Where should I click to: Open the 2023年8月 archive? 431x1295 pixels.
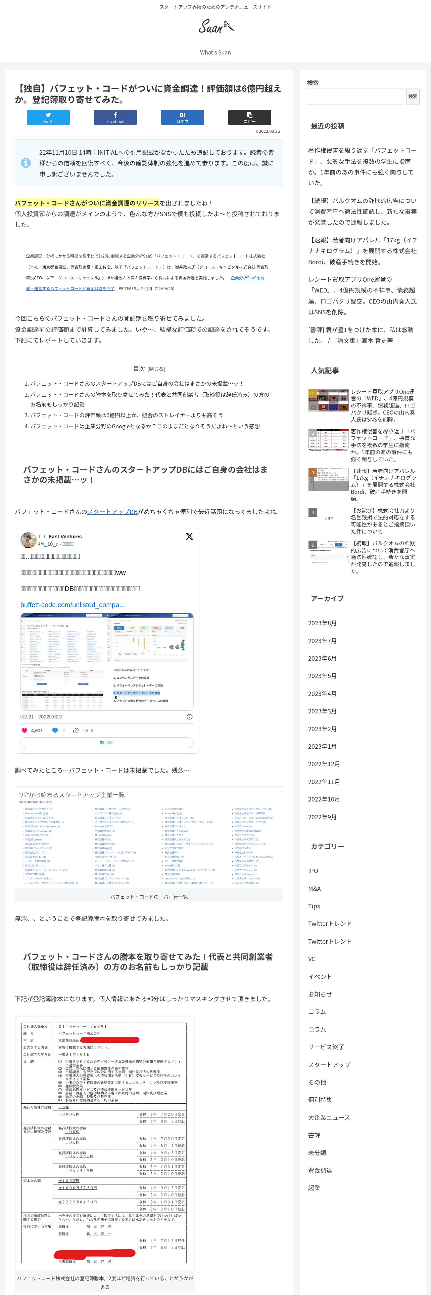pos(322,623)
